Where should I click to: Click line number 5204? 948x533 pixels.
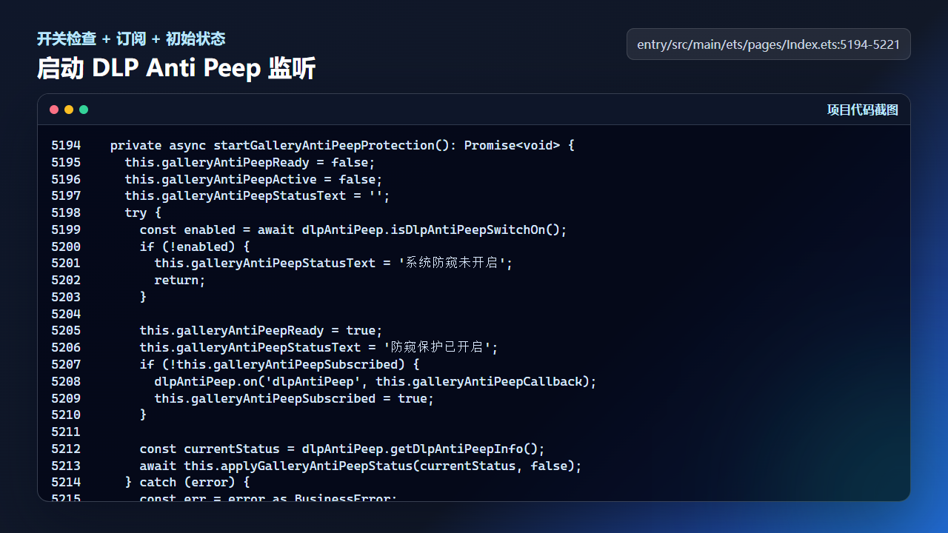[x=66, y=314]
